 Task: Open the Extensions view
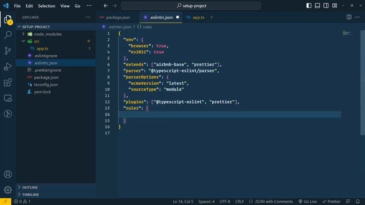pyautogui.click(x=7, y=82)
